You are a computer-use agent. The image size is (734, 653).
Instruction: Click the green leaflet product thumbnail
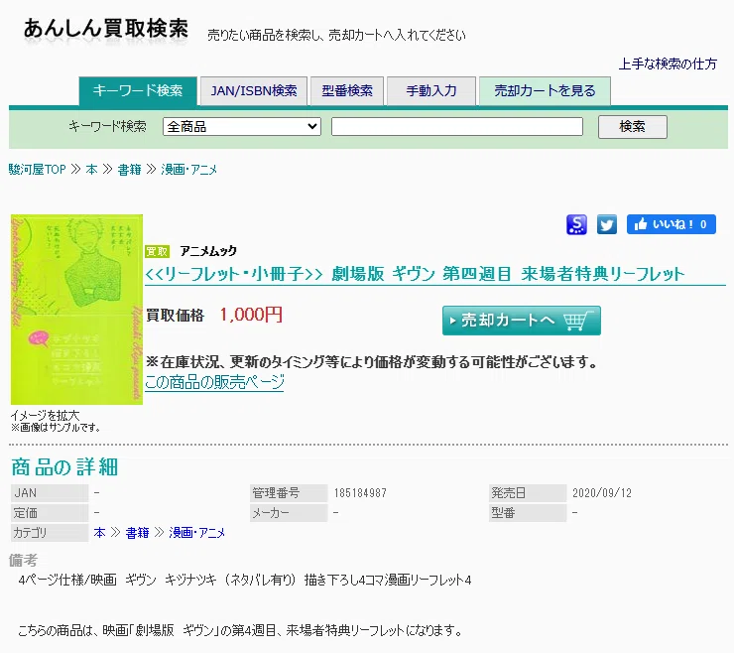tap(76, 310)
